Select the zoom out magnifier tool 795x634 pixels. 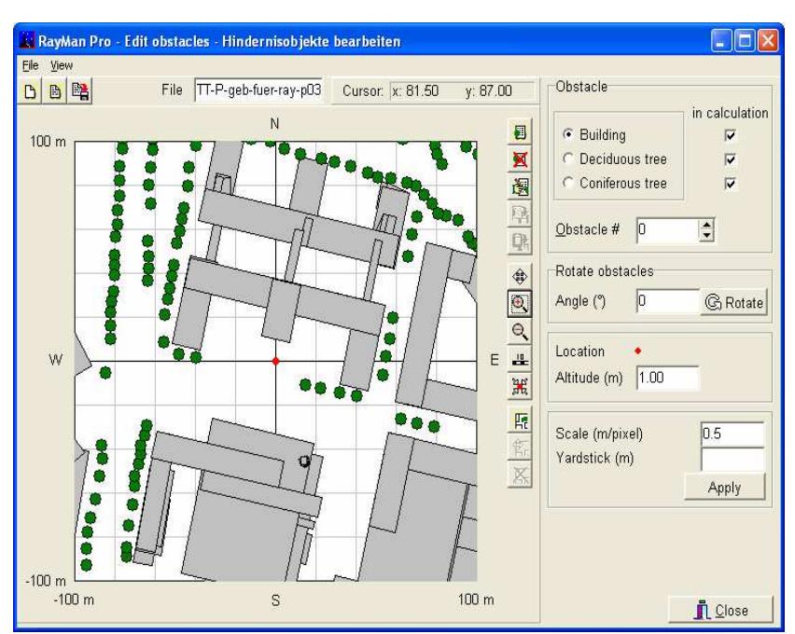click(520, 332)
